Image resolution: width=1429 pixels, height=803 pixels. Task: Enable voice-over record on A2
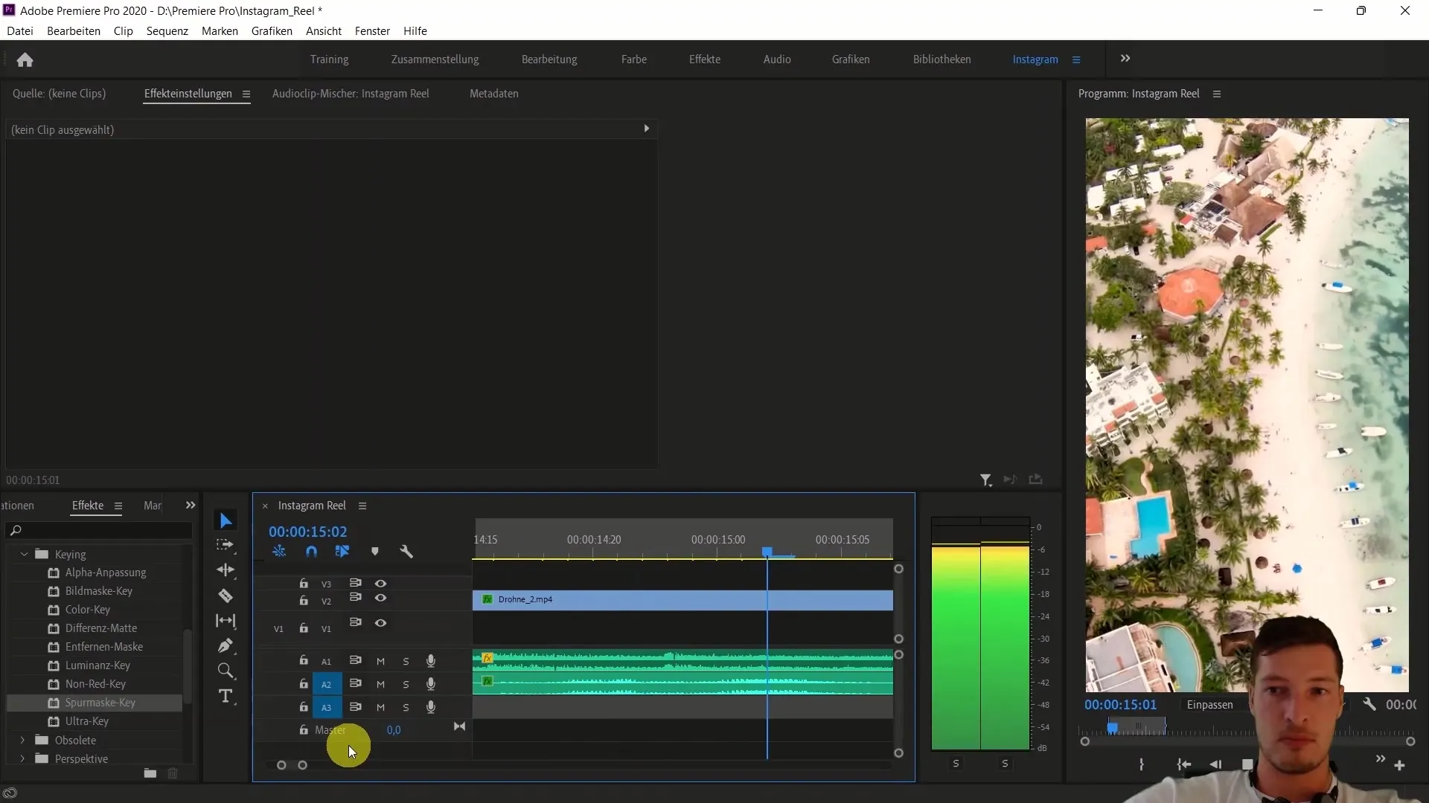point(430,684)
